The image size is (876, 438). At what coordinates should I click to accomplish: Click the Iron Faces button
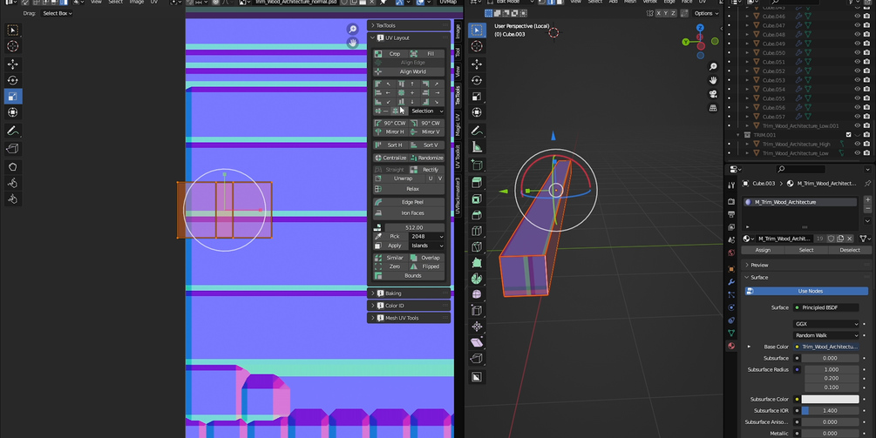point(409,213)
